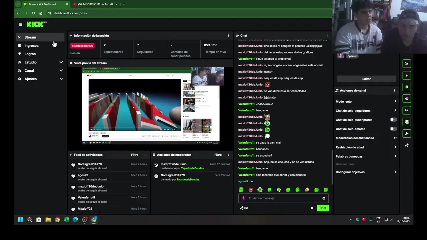427x240 pixels.
Task: Click the chat bubble icon in right toolbar
Action: coord(407,99)
